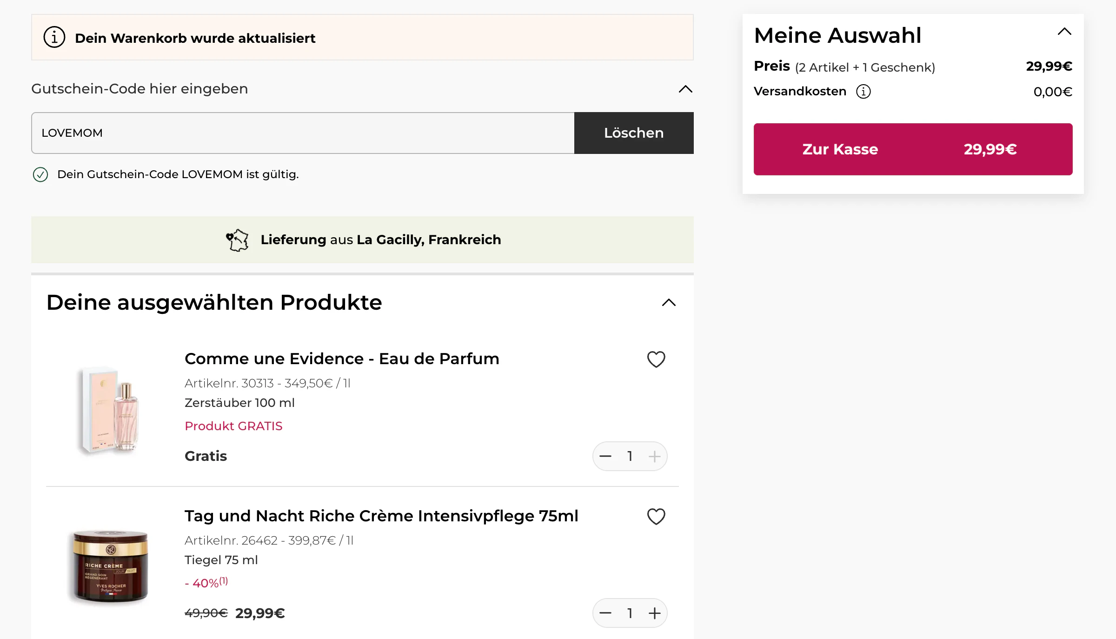1116x639 pixels.
Task: Click the perfume bottle product thumbnail
Action: pos(110,410)
